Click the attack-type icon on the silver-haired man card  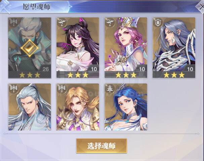tap(14, 89)
